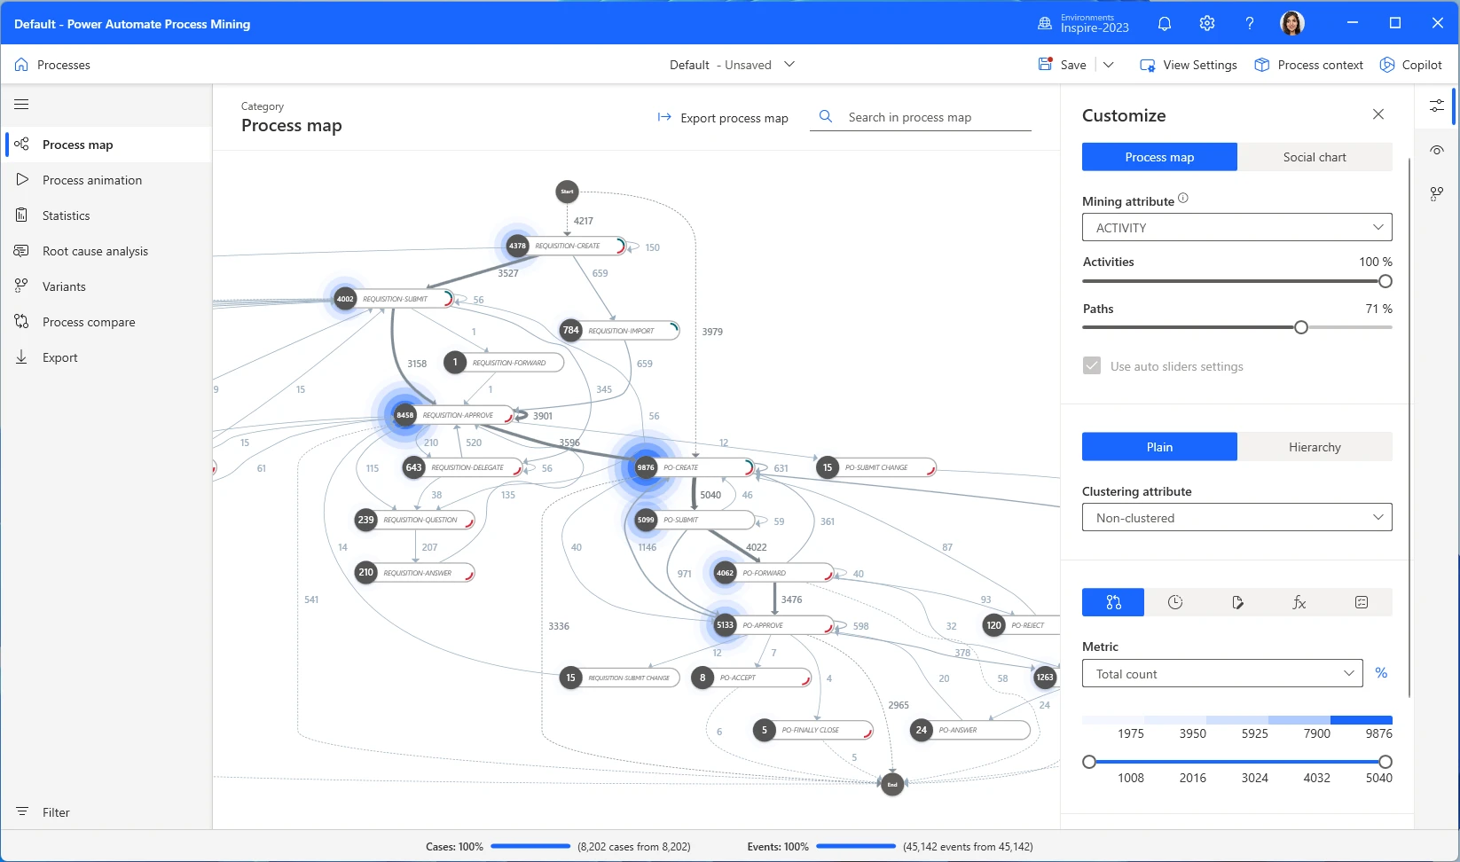Switch to the Hierarchy view toggle
This screenshot has height=862, width=1460.
[x=1315, y=446]
